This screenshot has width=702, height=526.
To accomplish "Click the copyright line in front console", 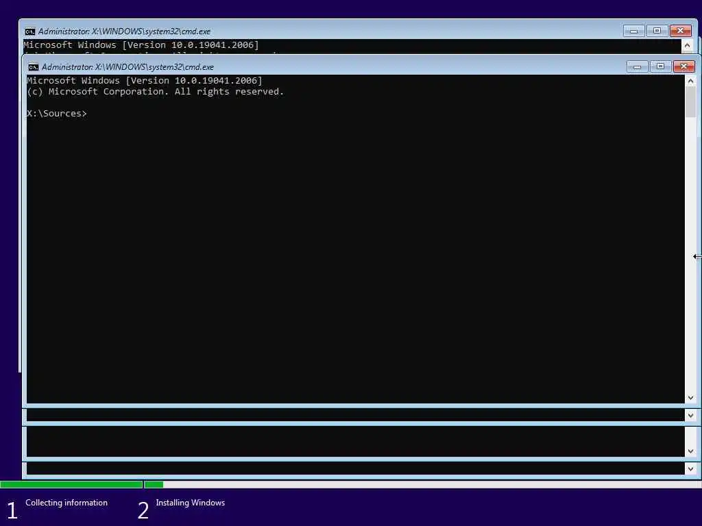I will click(155, 92).
